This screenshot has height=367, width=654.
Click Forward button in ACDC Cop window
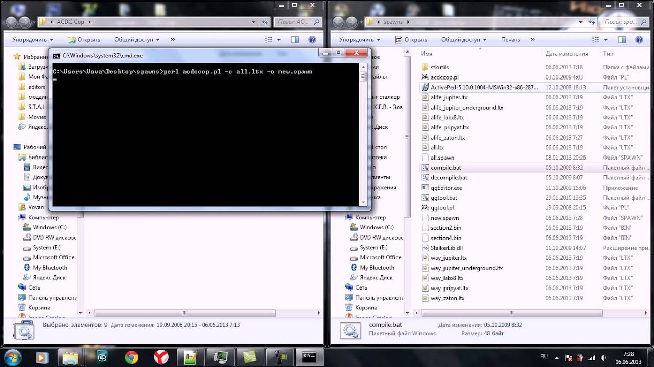[x=24, y=22]
